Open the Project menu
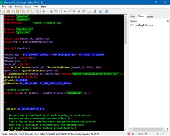 click(19, 6)
